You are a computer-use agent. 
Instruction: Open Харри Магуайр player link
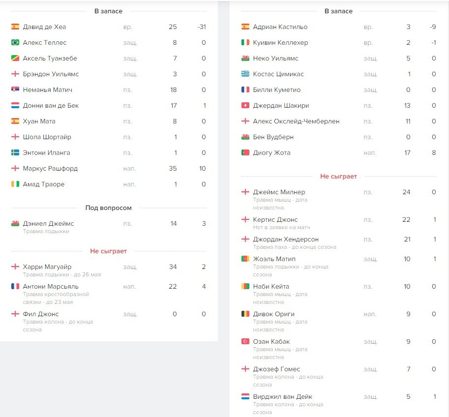[x=47, y=267]
